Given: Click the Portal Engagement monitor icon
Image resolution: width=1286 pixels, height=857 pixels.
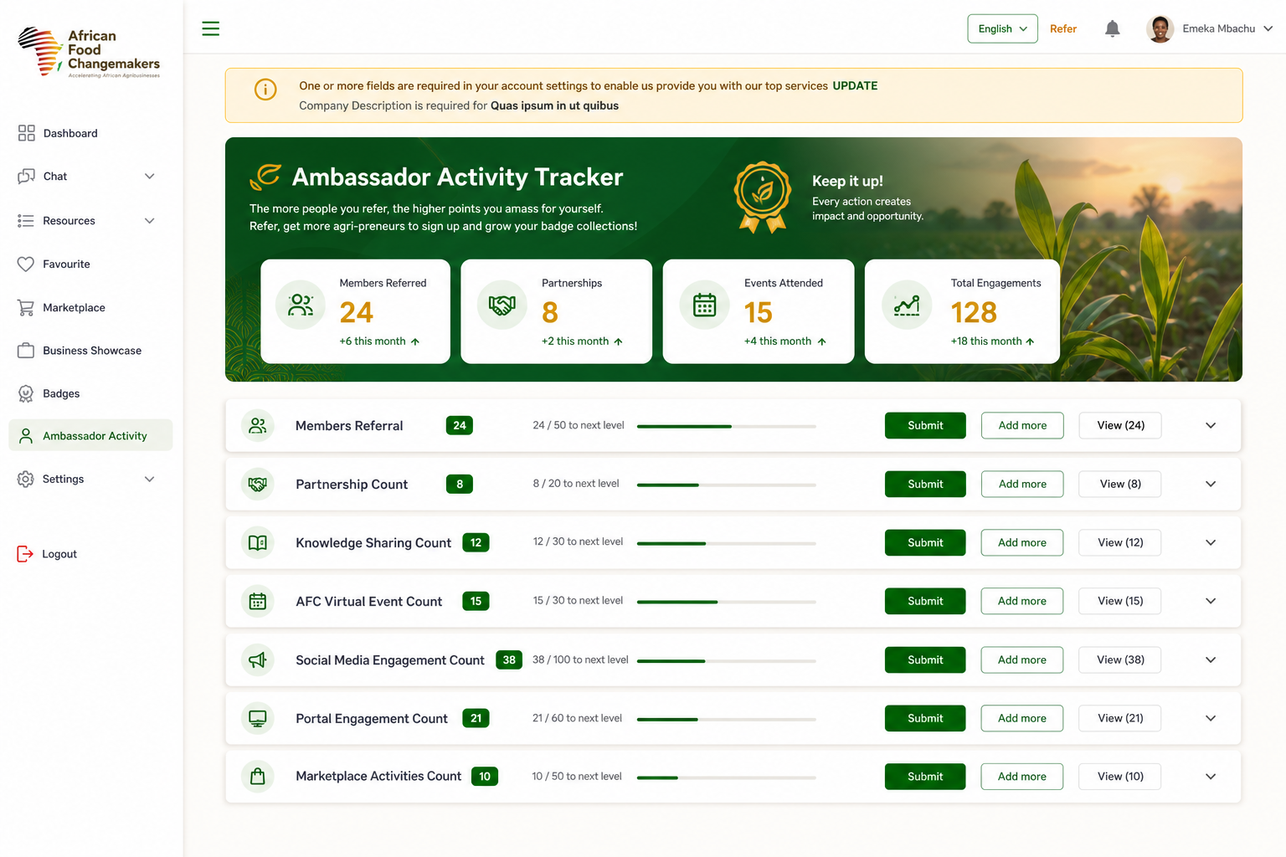Looking at the screenshot, I should pos(258,718).
